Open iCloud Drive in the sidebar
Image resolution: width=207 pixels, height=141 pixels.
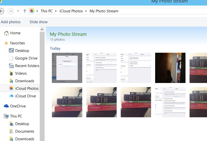[x=26, y=96]
